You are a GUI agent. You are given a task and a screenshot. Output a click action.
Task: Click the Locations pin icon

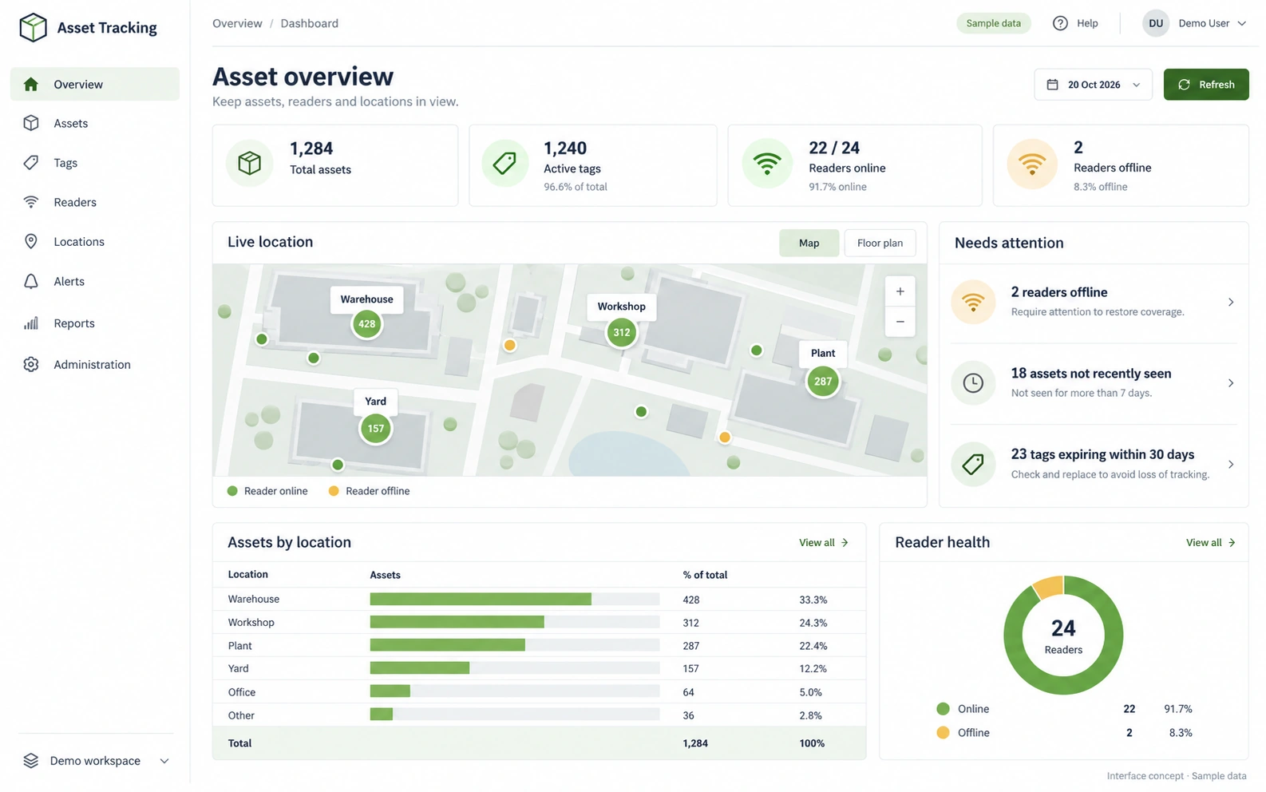31,241
